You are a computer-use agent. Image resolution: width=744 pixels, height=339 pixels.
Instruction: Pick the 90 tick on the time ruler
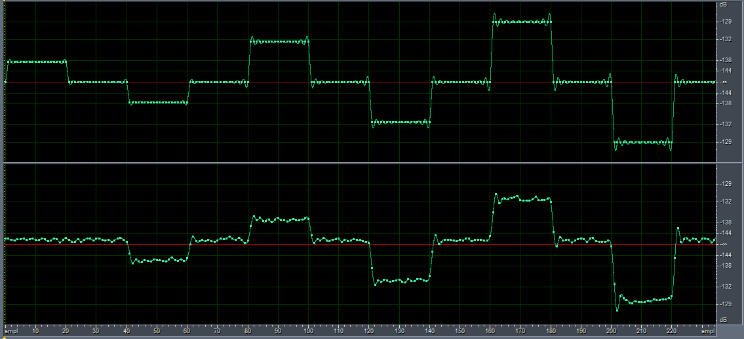(x=278, y=331)
